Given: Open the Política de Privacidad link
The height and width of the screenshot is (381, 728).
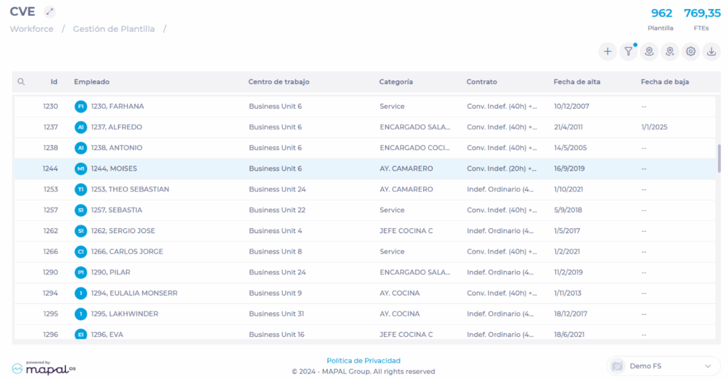Looking at the screenshot, I should click(363, 360).
